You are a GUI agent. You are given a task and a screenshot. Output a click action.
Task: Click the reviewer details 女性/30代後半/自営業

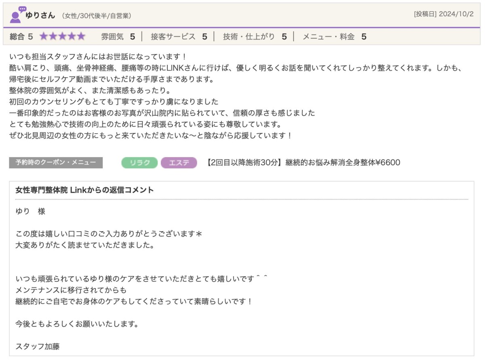(97, 16)
